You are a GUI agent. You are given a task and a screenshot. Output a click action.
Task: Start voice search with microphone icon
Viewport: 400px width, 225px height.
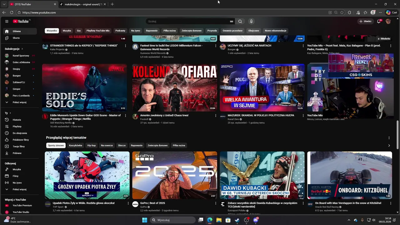(251, 21)
